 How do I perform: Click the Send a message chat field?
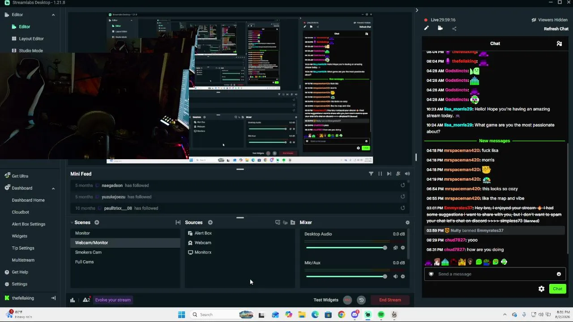click(494, 274)
